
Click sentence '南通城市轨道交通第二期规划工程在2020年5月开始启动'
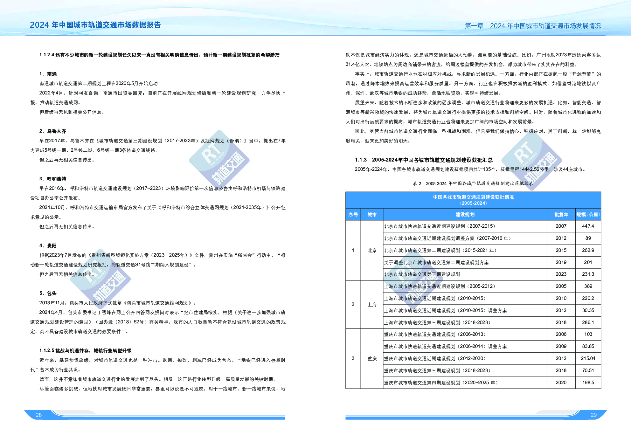[x=99, y=84]
